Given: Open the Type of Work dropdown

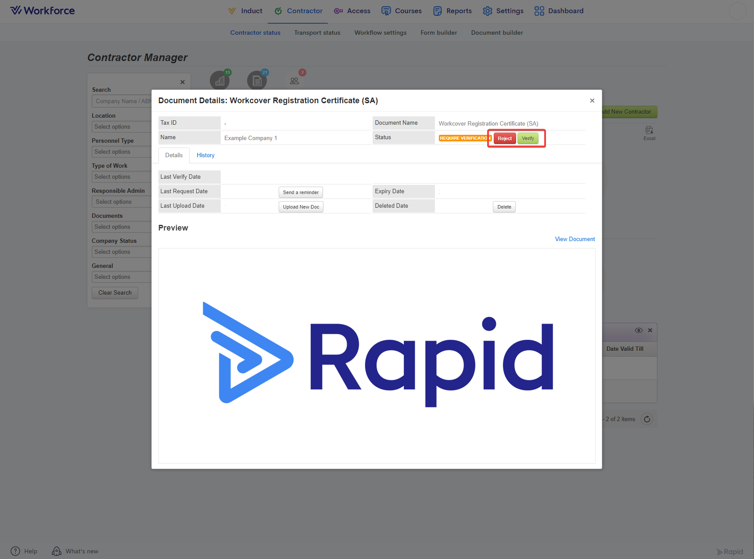Looking at the screenshot, I should pyautogui.click(x=122, y=177).
